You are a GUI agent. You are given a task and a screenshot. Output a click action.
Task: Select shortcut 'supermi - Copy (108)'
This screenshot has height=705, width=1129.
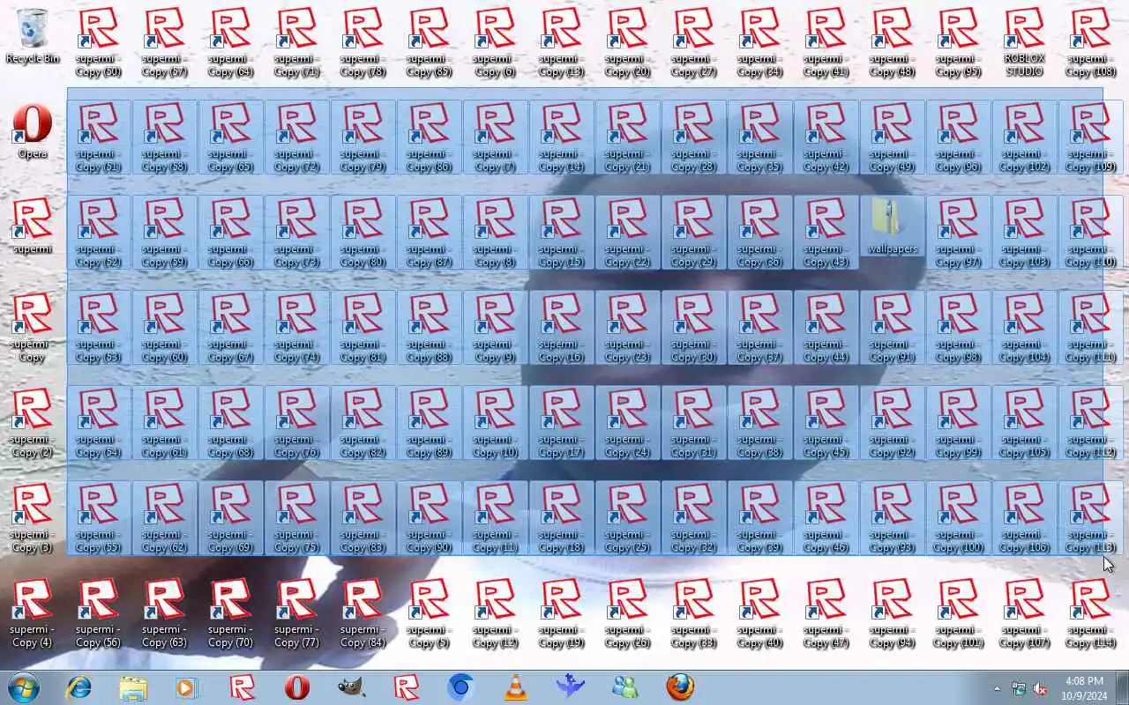point(1091,42)
